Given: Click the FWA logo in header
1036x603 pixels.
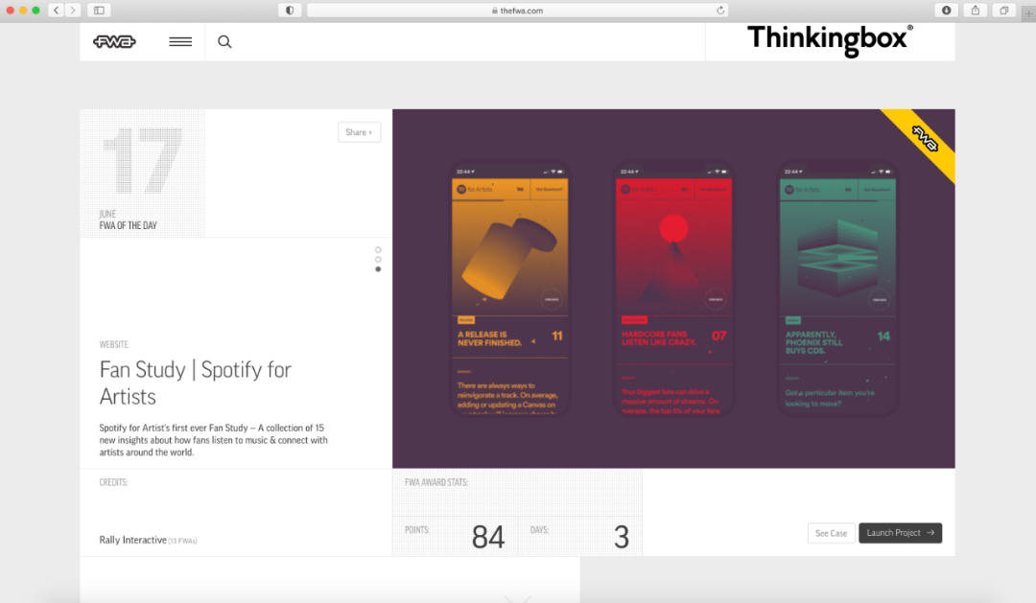Looking at the screenshot, I should point(114,42).
